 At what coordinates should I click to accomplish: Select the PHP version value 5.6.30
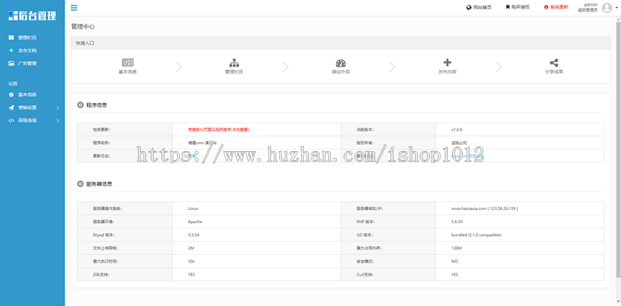457,222
